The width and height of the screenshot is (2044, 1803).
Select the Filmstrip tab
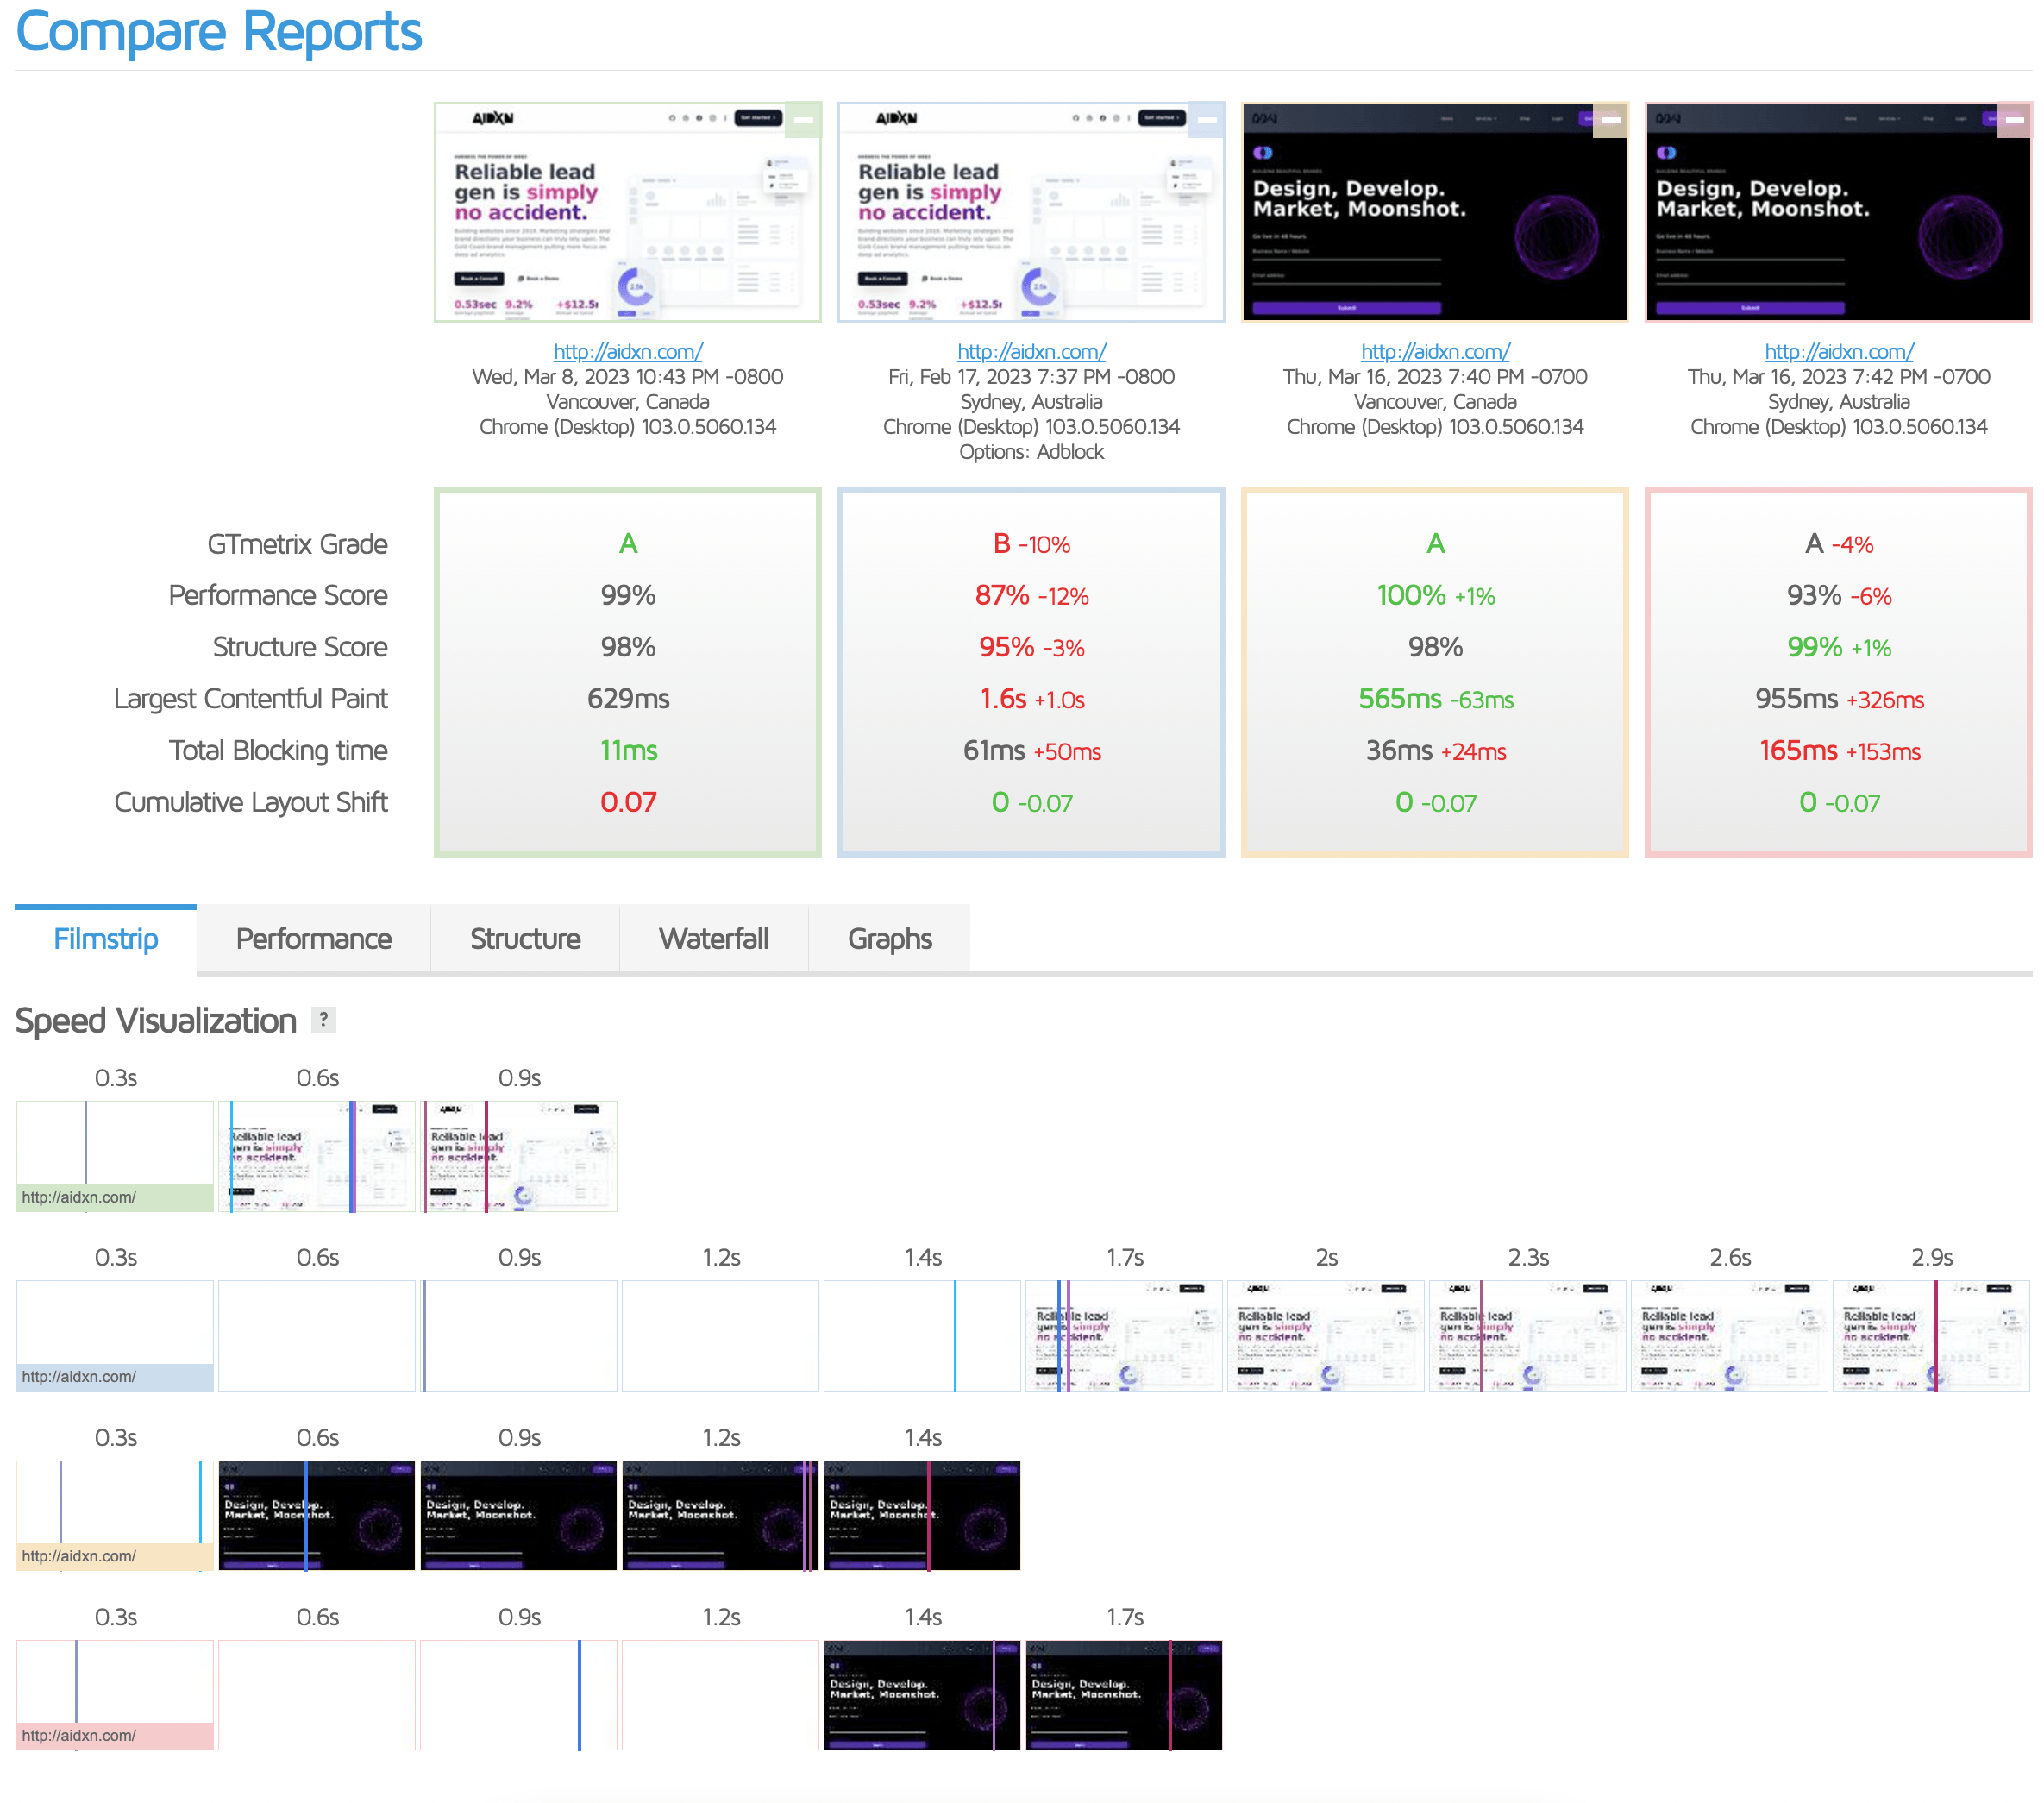105,938
